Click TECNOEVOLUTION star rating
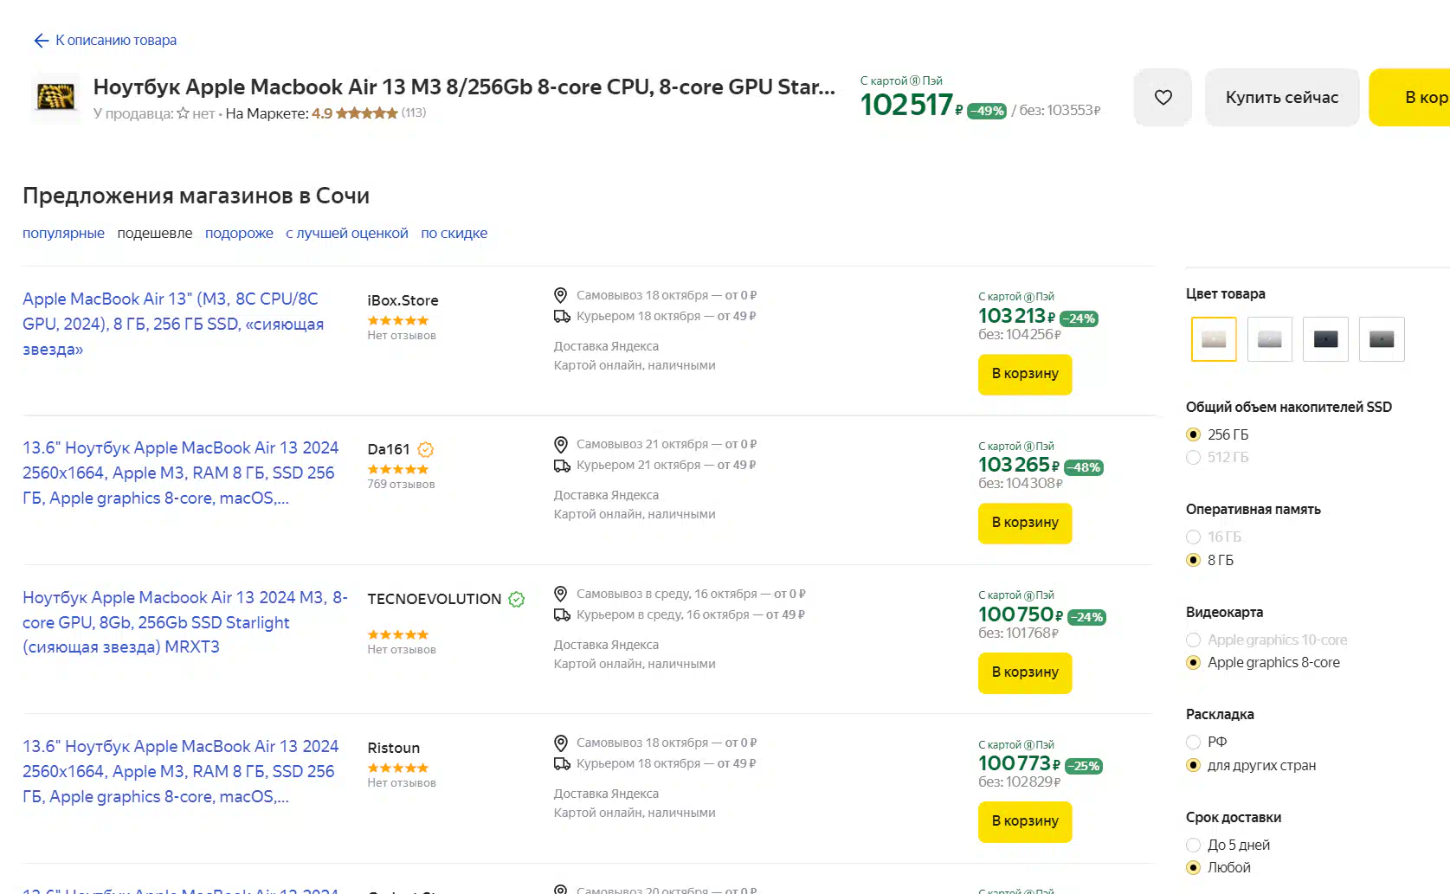The height and width of the screenshot is (894, 1450). click(398, 634)
